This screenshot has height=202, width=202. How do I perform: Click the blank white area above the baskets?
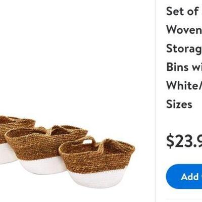pos(76,56)
